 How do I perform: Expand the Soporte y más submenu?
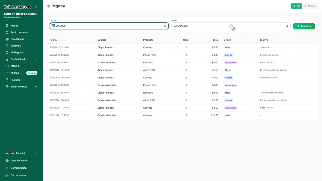(x=21, y=87)
